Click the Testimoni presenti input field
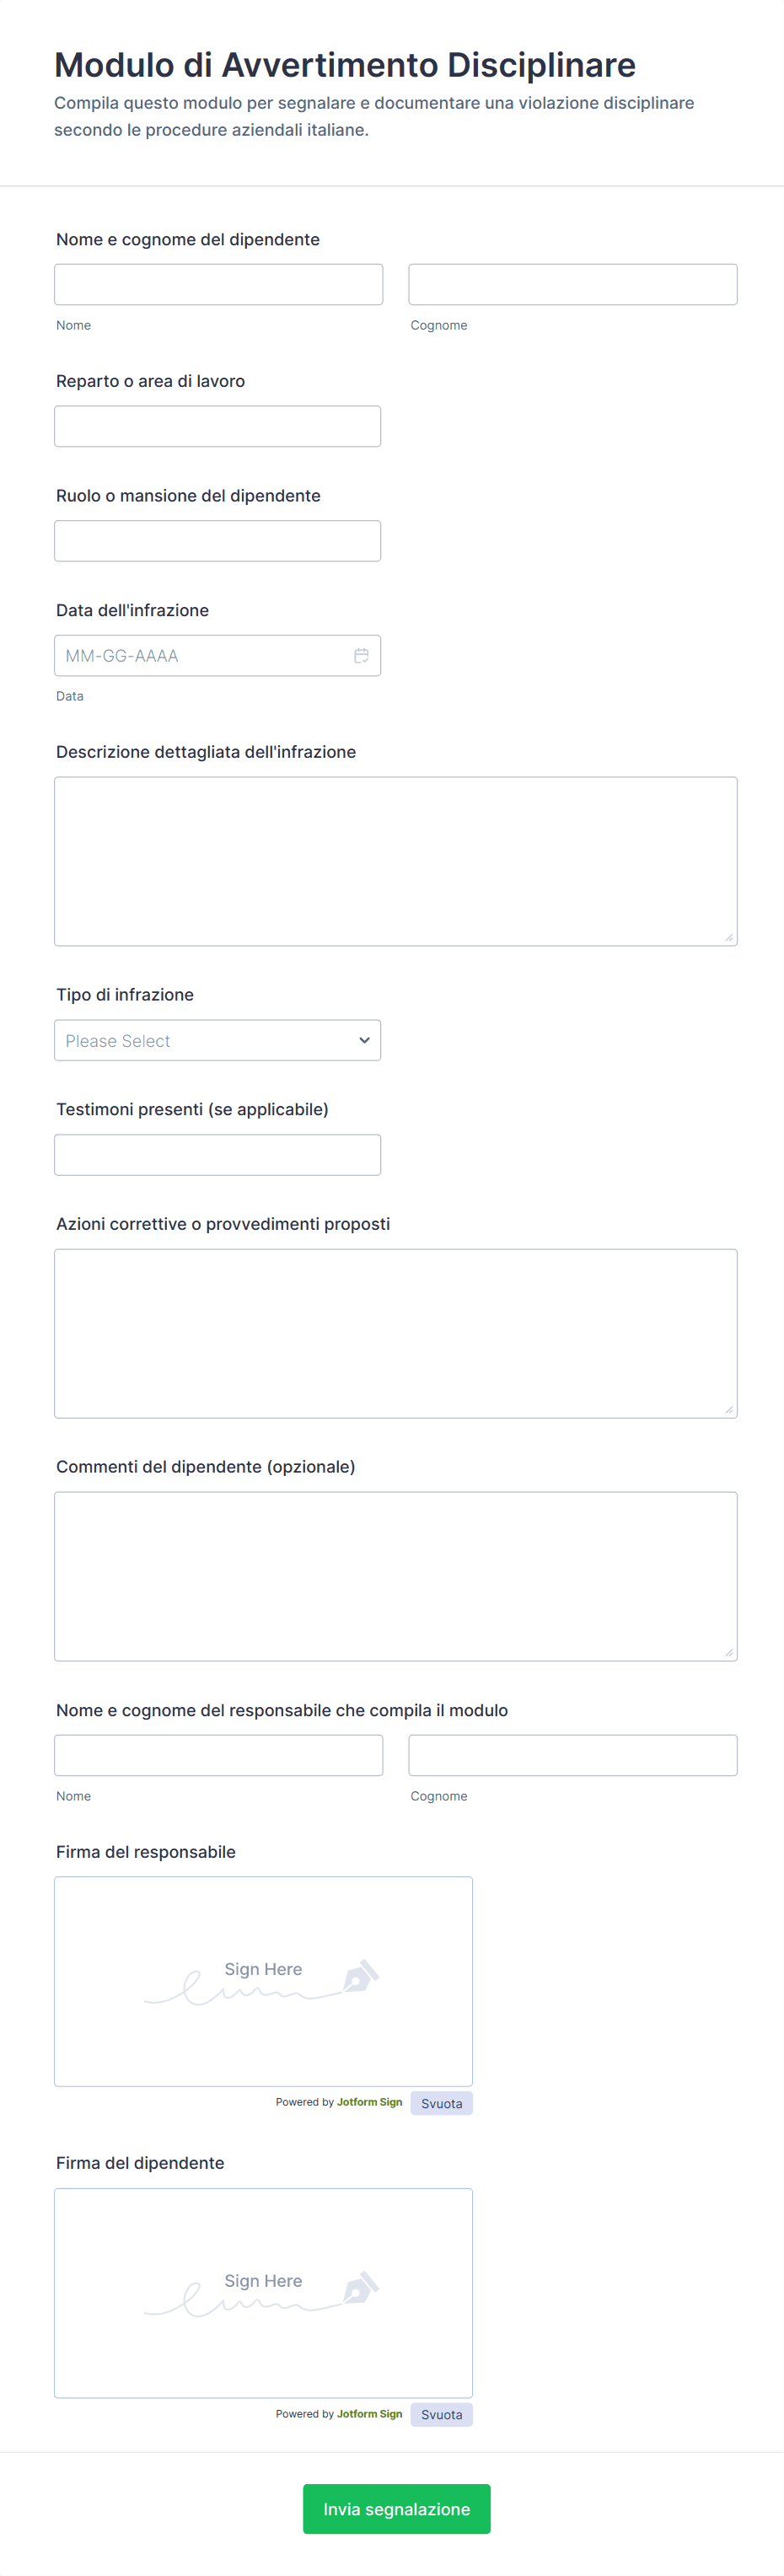 pos(217,1155)
